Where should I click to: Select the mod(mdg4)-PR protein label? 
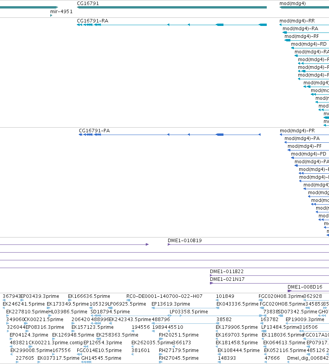coord(297,131)
